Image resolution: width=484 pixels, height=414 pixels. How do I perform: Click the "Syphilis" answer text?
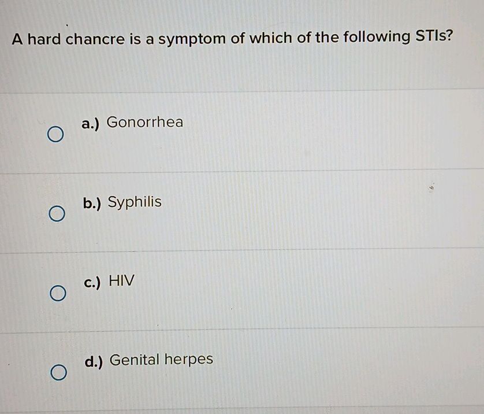[x=135, y=202]
